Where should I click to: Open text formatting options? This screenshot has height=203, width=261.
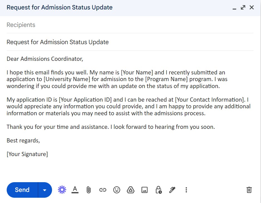[x=75, y=190]
